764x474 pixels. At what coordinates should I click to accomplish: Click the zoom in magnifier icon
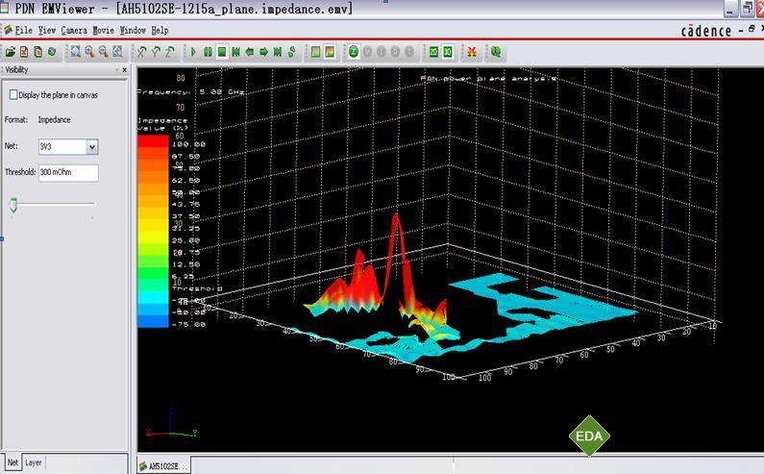(89, 51)
